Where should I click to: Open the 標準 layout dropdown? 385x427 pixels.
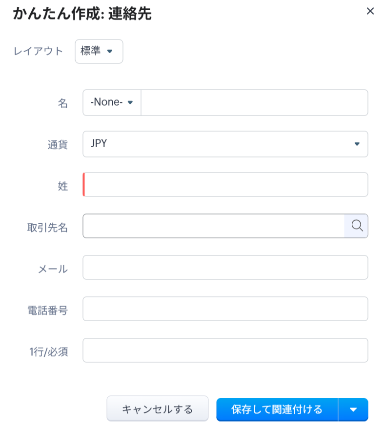point(99,51)
